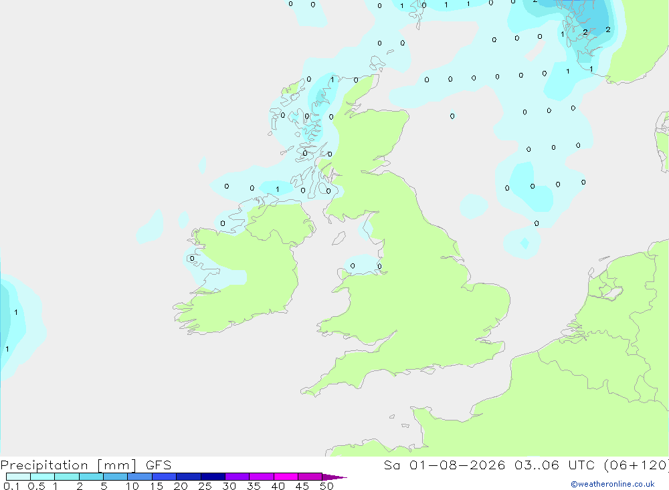669x490 pixels.
Task: Click the 0.5 to 1 mm legend swatch
Action: [43, 477]
